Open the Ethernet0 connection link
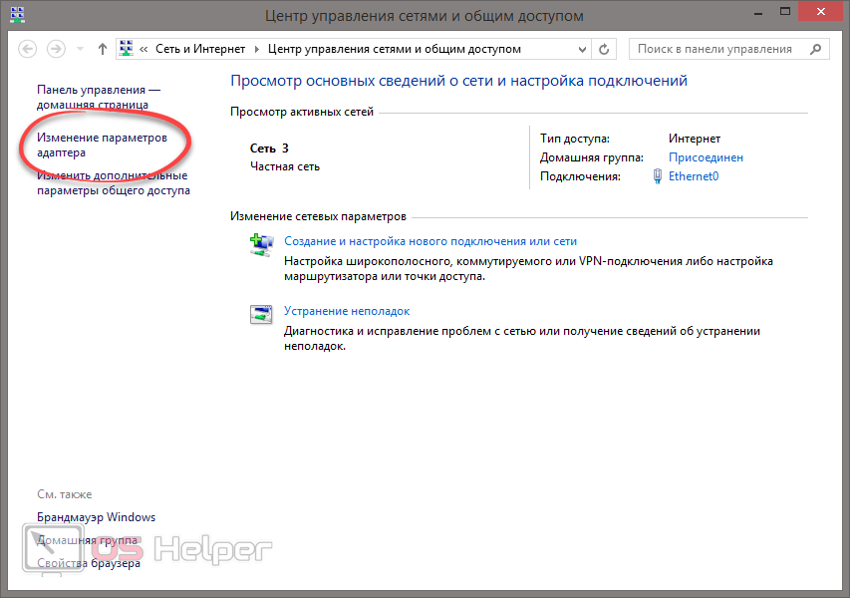Screen dimensions: 850x598 (693, 176)
